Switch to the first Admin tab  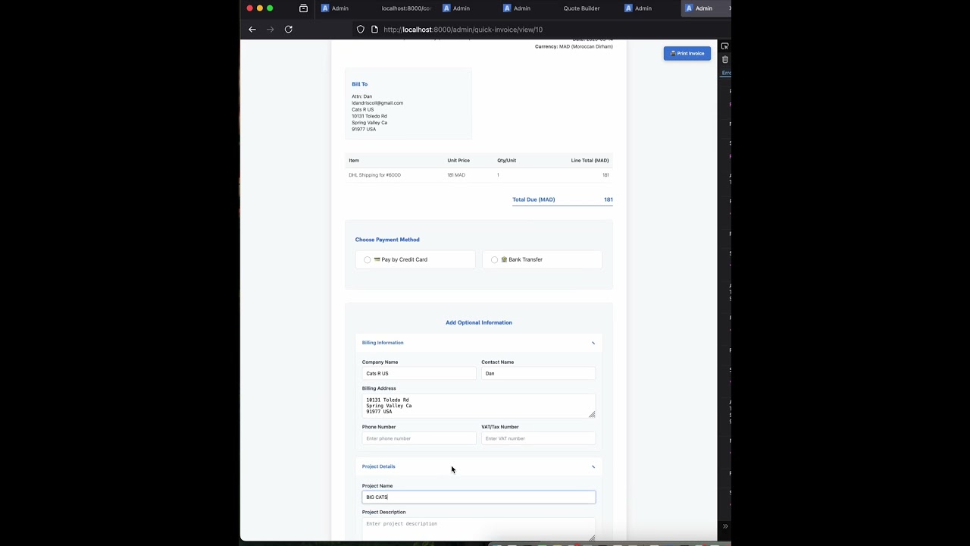[x=334, y=8]
